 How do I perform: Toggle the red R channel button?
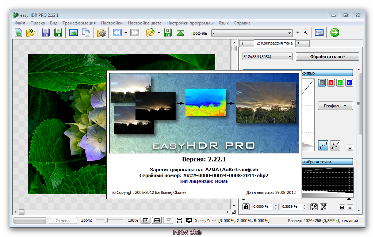[331, 83]
